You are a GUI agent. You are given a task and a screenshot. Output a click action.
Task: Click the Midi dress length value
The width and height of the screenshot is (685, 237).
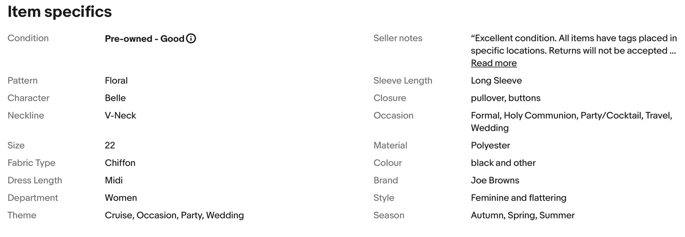[x=114, y=180]
